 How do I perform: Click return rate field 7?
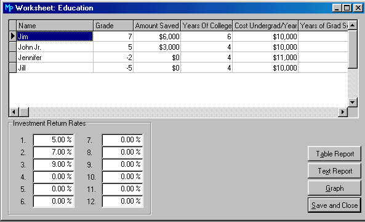[122, 140]
